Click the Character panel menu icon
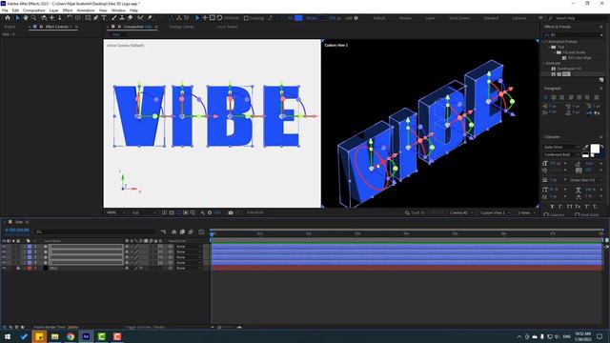Screen dimensions: 610x343 (x=601, y=137)
